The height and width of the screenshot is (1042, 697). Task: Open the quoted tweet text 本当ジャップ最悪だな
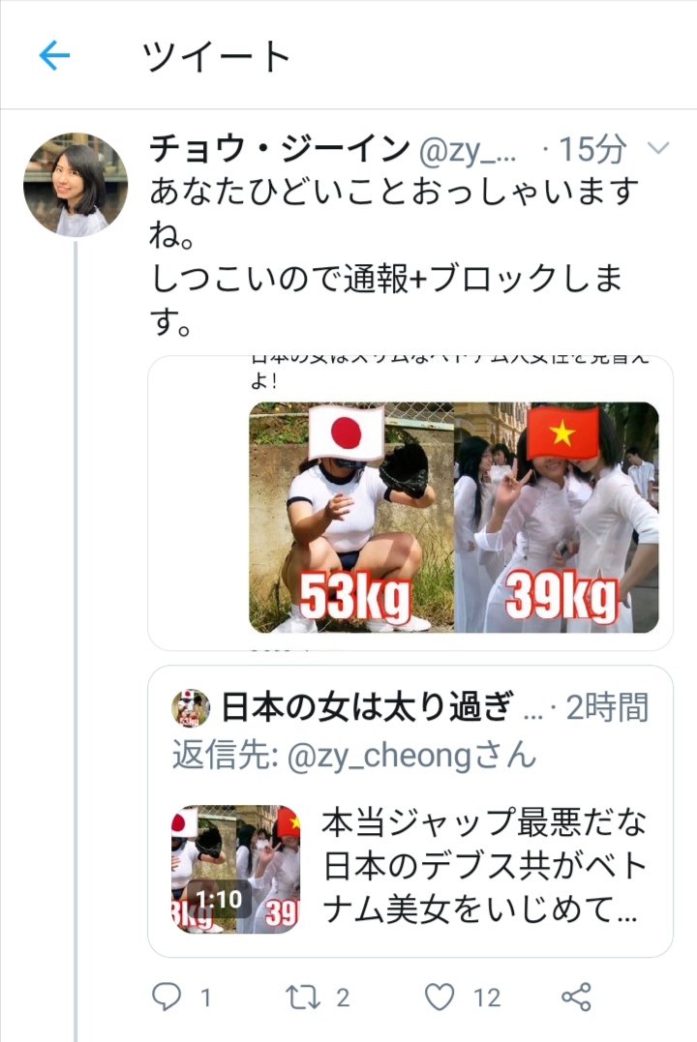click(483, 822)
